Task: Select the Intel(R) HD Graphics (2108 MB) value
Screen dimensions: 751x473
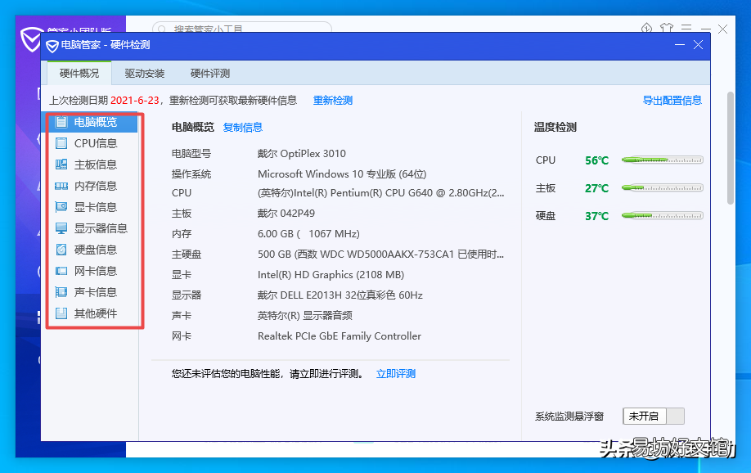Action: tap(331, 275)
